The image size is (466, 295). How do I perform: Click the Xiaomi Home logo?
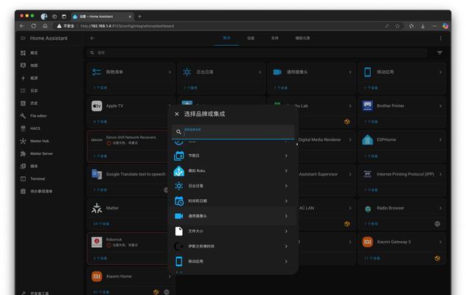tap(97, 277)
